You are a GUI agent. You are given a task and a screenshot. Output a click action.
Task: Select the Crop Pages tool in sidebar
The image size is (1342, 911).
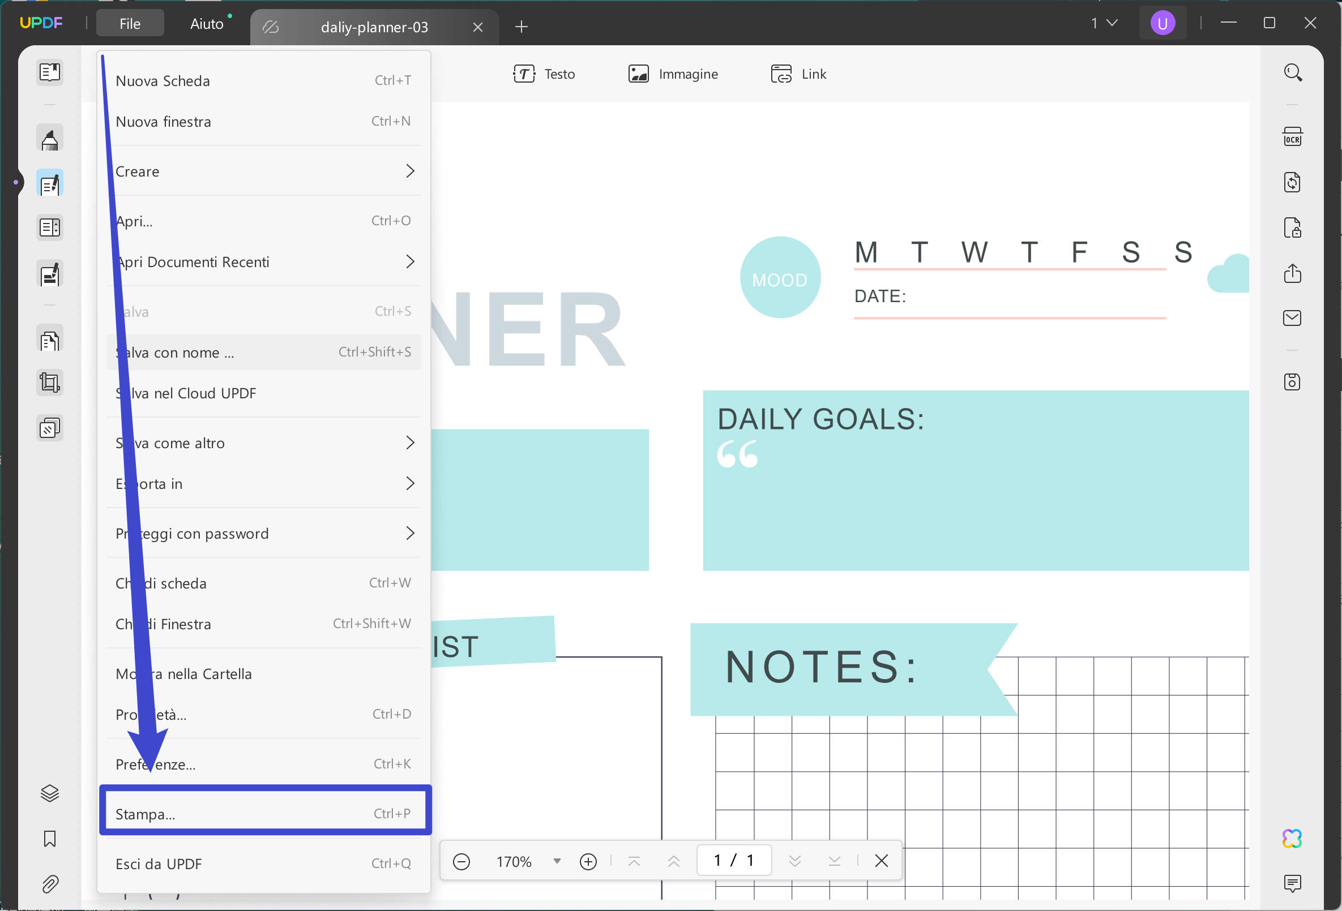[50, 383]
